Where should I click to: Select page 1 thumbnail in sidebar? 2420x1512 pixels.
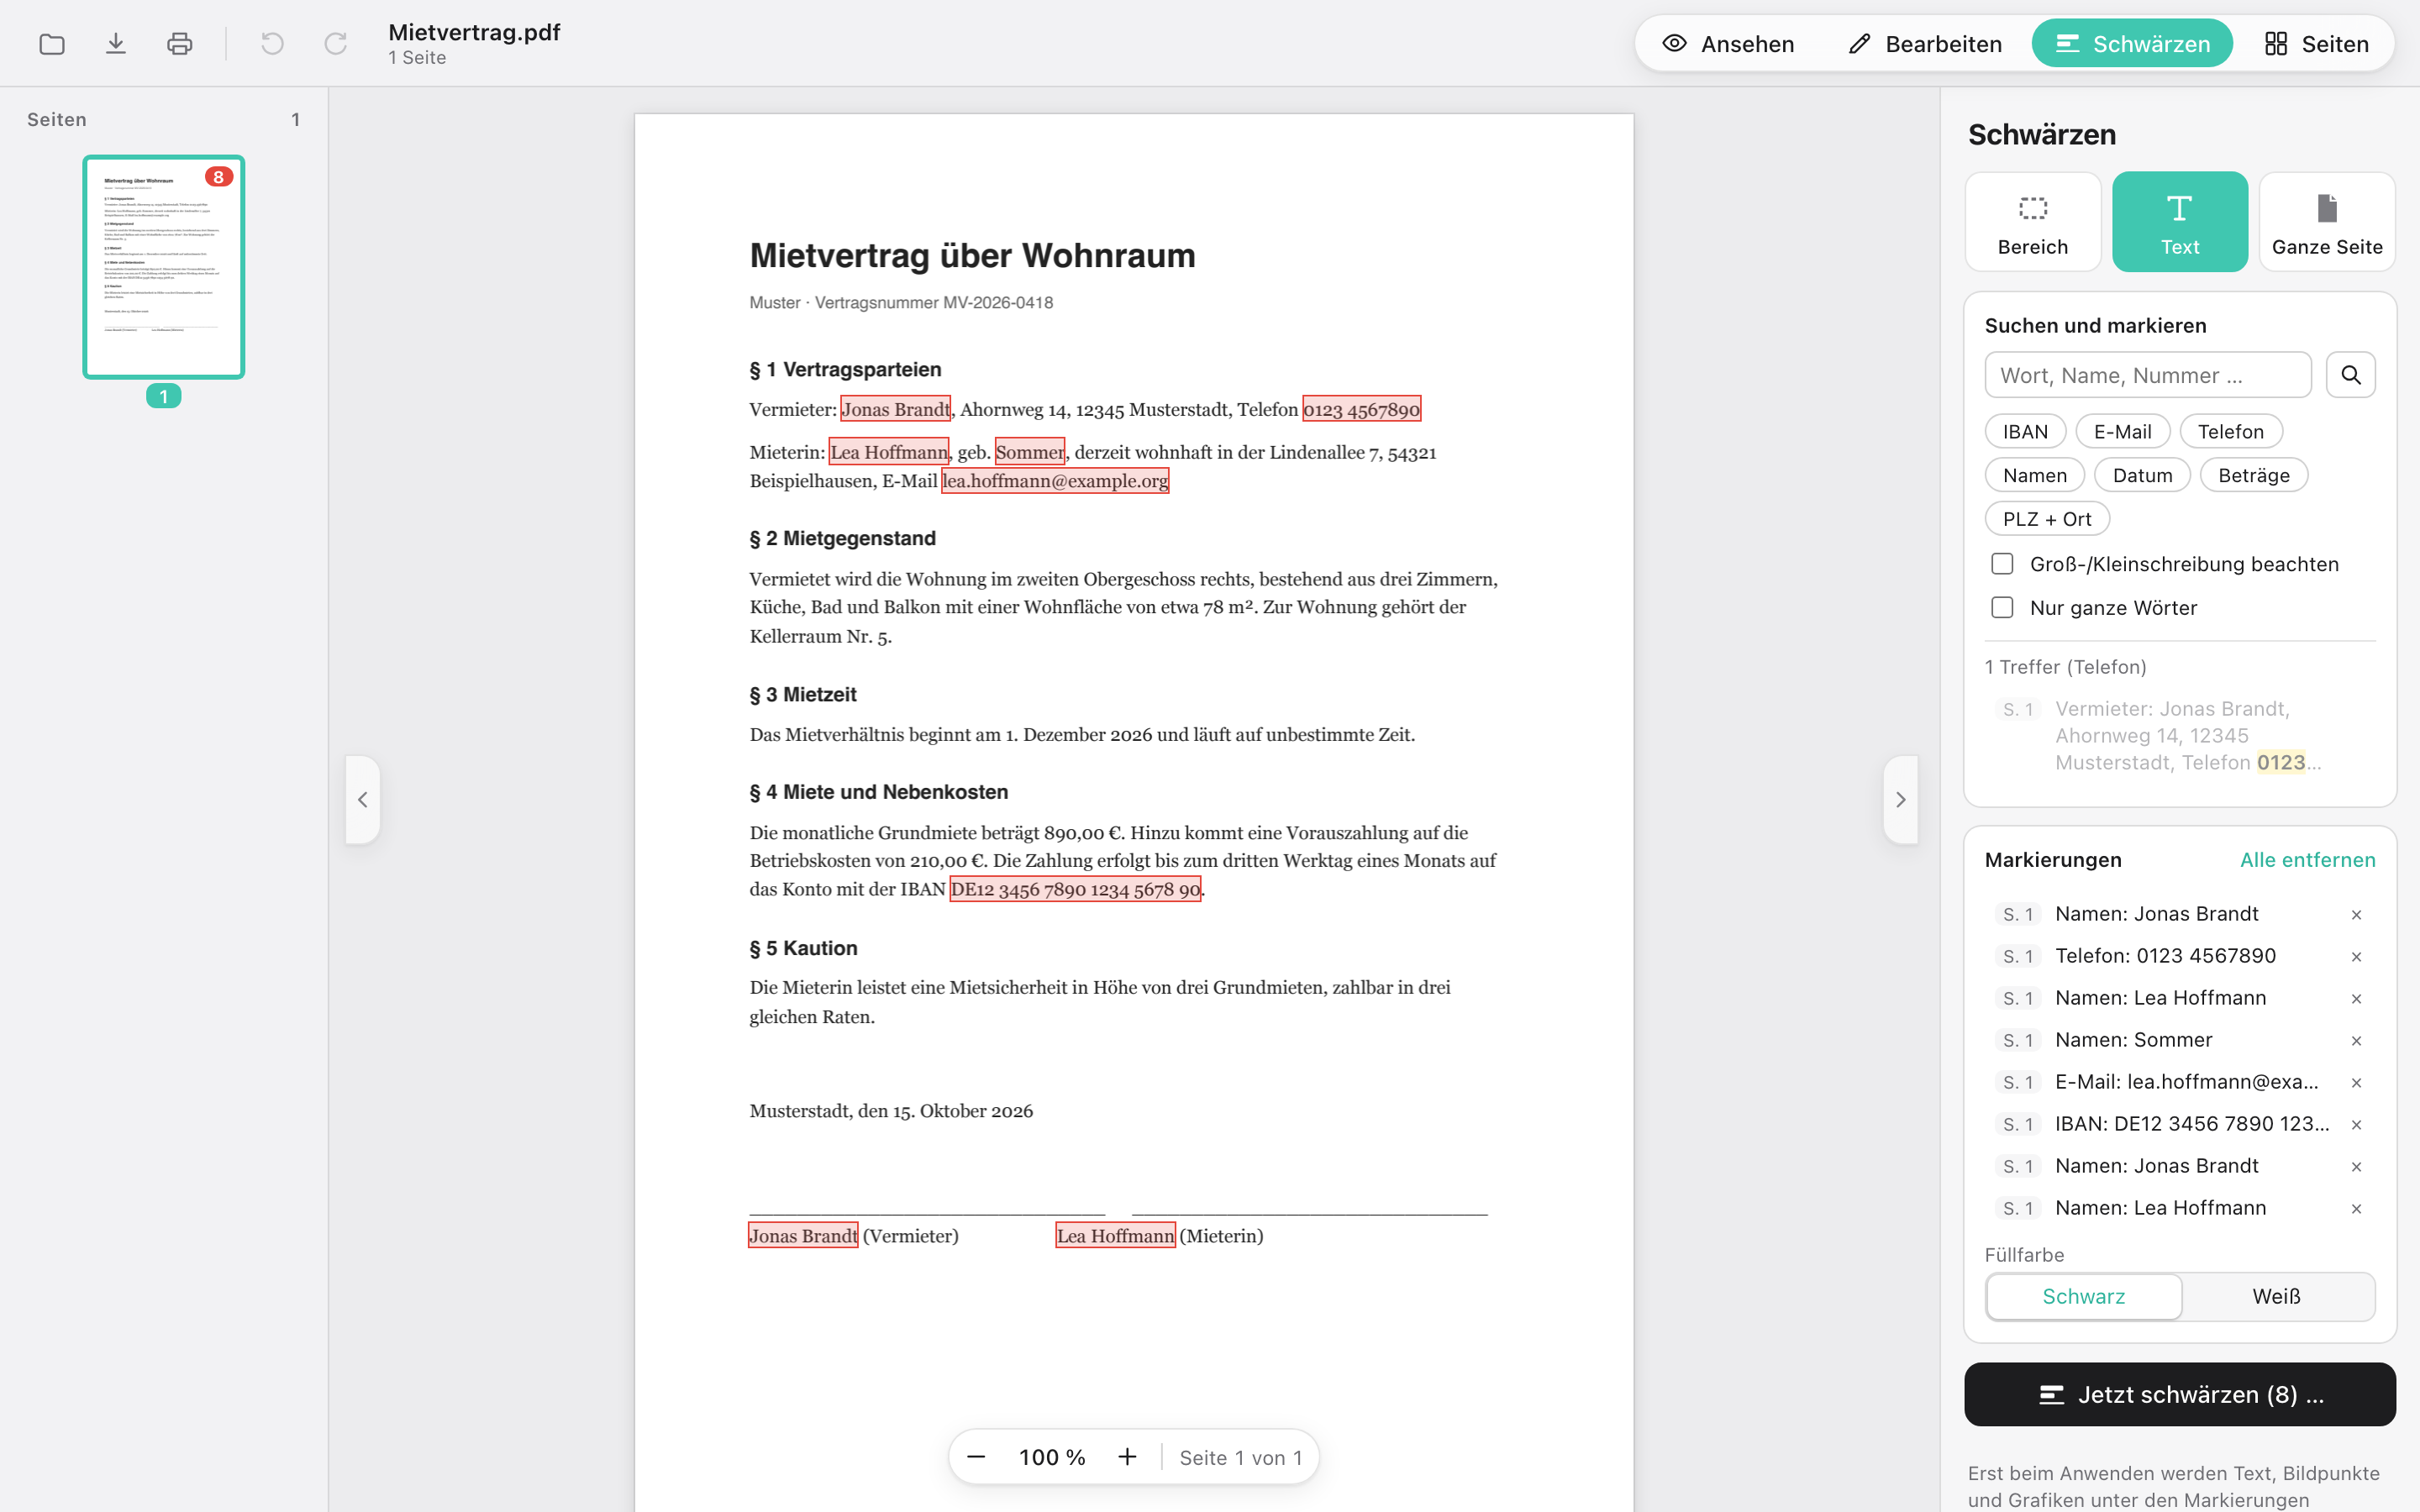click(x=164, y=267)
